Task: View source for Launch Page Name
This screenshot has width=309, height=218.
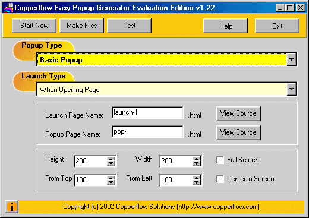Action: pyautogui.click(x=238, y=113)
